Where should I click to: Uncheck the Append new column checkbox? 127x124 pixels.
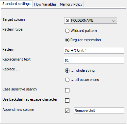[67, 111]
